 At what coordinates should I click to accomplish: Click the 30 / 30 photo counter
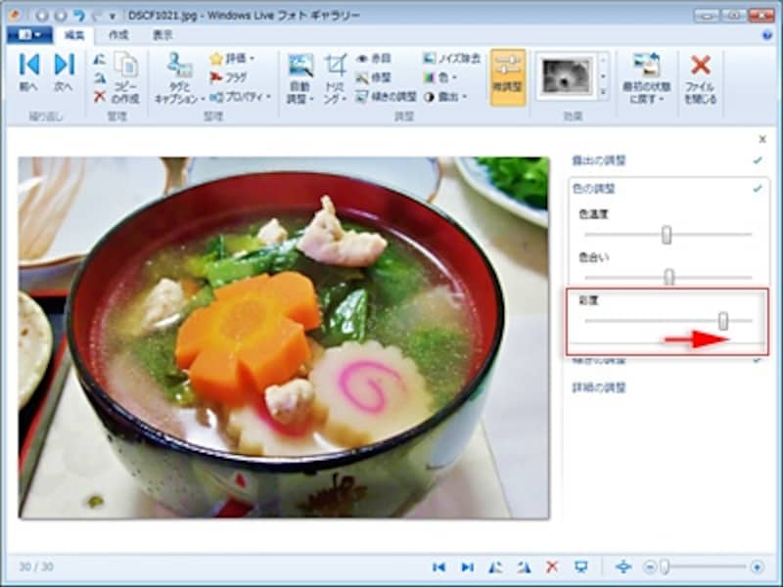[x=36, y=567]
